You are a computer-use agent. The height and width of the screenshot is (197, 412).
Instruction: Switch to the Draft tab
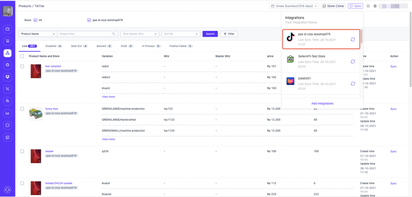coord(127,46)
